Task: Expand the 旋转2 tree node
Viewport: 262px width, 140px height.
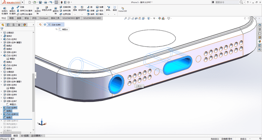Action: (1, 36)
